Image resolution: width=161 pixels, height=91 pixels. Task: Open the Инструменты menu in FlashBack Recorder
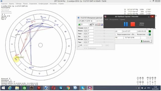click(114, 19)
